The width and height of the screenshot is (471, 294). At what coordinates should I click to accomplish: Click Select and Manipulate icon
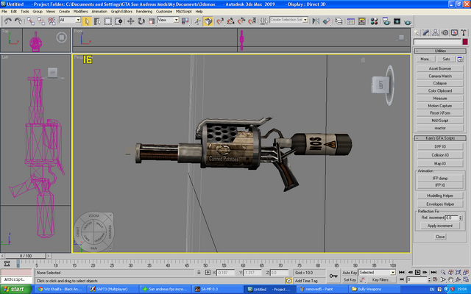197,21
